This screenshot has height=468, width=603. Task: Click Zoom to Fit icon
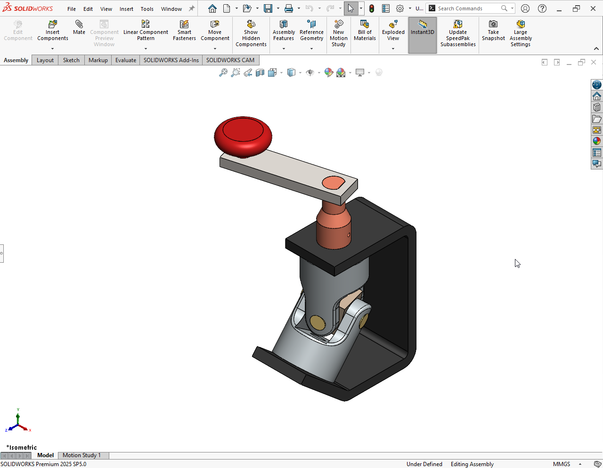pyautogui.click(x=223, y=73)
